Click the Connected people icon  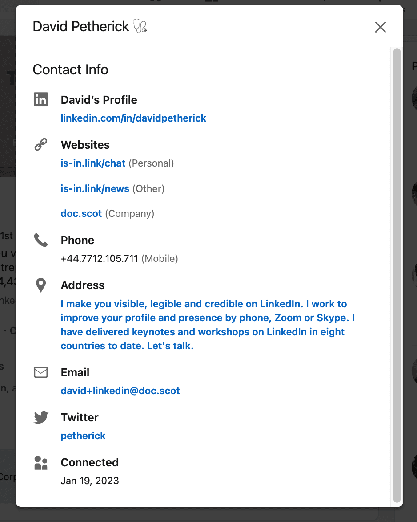pos(41,463)
